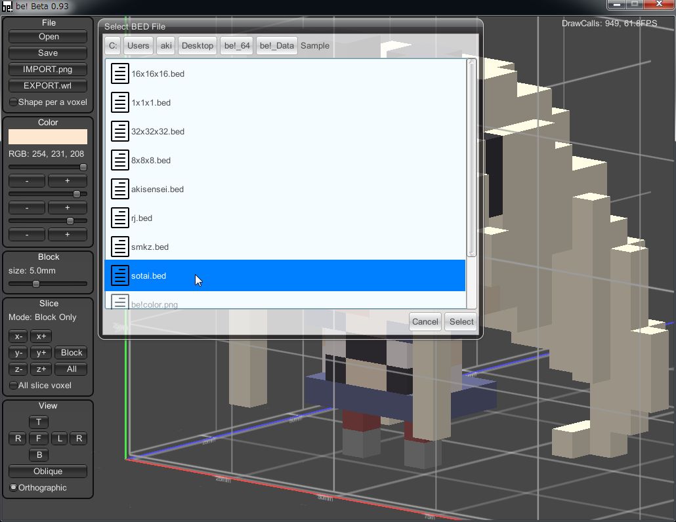Click the file icon beside akisensei.bed

pyautogui.click(x=119, y=189)
